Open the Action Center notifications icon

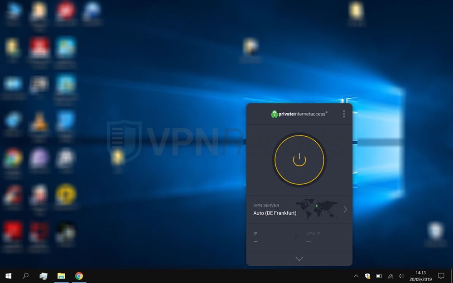(x=441, y=276)
